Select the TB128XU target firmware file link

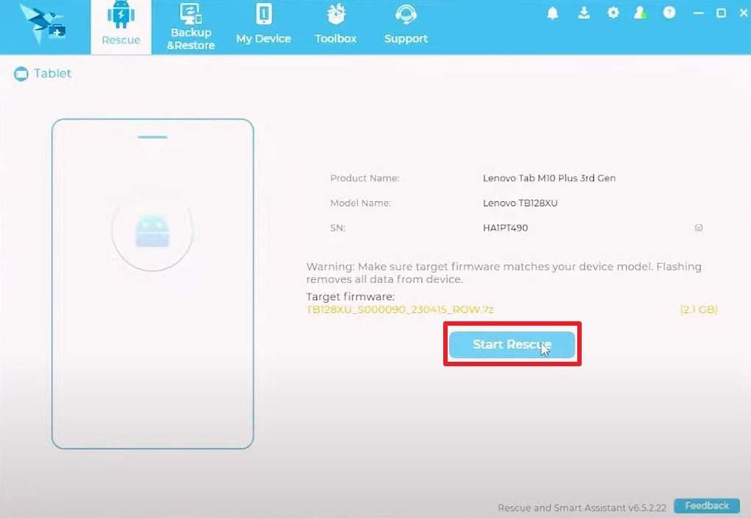tap(400, 309)
